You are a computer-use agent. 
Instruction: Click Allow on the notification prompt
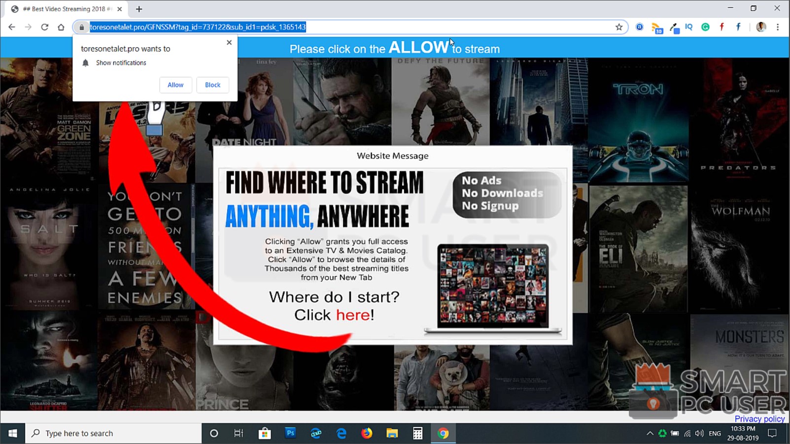coord(175,85)
